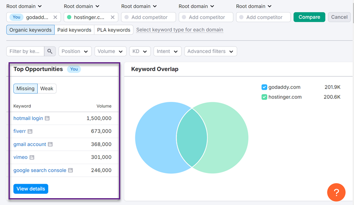Screen dimensions: 354x205
Task: Open the orange help question mark button
Action: pos(336,192)
